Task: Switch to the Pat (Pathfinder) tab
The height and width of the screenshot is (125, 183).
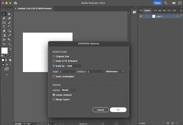Action: pos(164,10)
